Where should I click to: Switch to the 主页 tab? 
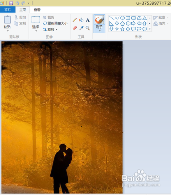click(23, 10)
